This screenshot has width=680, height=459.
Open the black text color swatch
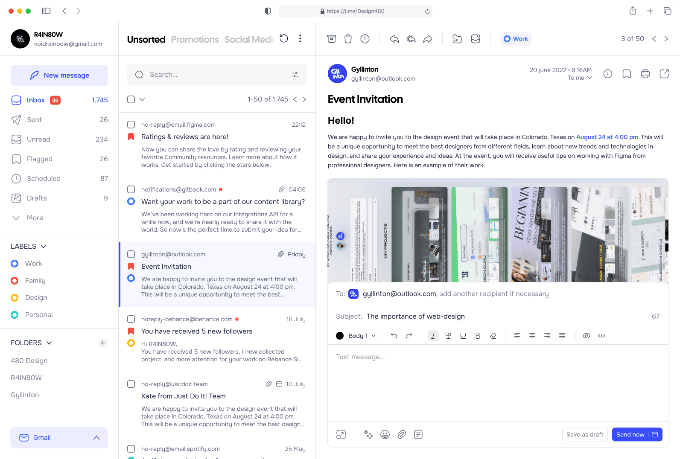coord(340,336)
